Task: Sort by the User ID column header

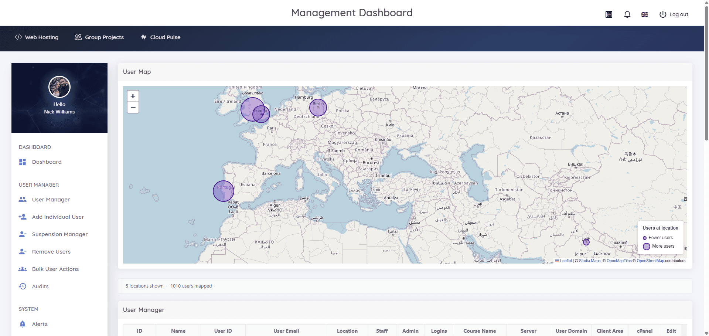Action: point(223,331)
